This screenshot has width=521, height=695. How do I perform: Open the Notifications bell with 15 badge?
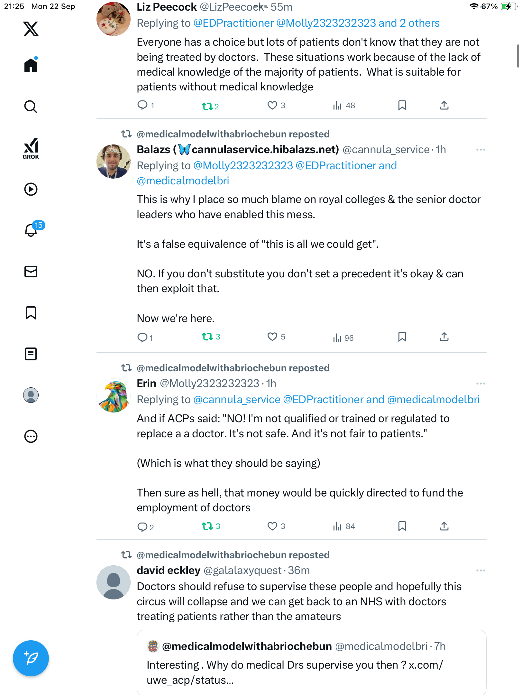pyautogui.click(x=31, y=230)
